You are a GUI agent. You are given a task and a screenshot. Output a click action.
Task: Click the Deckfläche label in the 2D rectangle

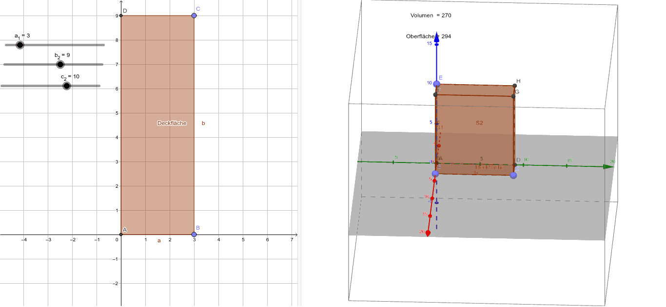172,123
